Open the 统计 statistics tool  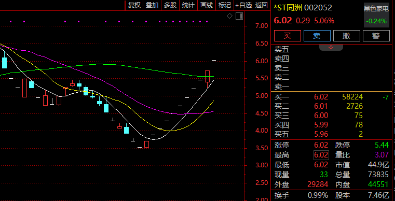click(x=188, y=5)
